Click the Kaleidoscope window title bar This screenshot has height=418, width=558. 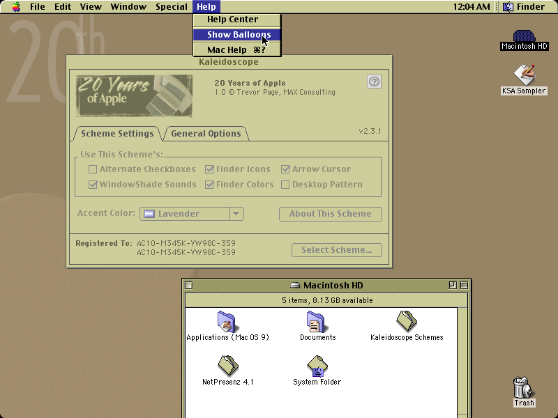point(229,62)
